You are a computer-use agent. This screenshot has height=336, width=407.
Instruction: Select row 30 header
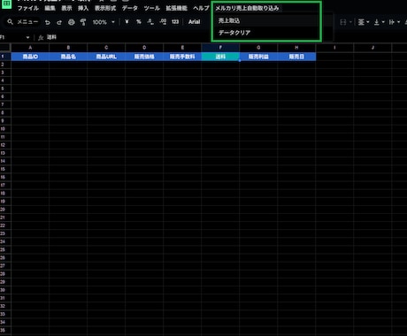[x=5, y=290]
